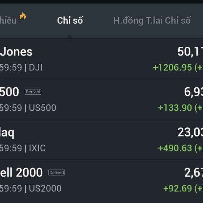Image resolution: width=203 pixels, height=203 pixels.
Task: Tap the +133.90 change value
Action: pos(175,108)
